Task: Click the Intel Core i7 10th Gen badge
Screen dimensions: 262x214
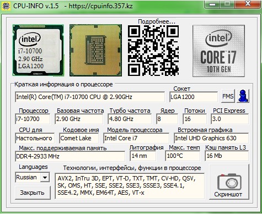Action: pos(218,51)
